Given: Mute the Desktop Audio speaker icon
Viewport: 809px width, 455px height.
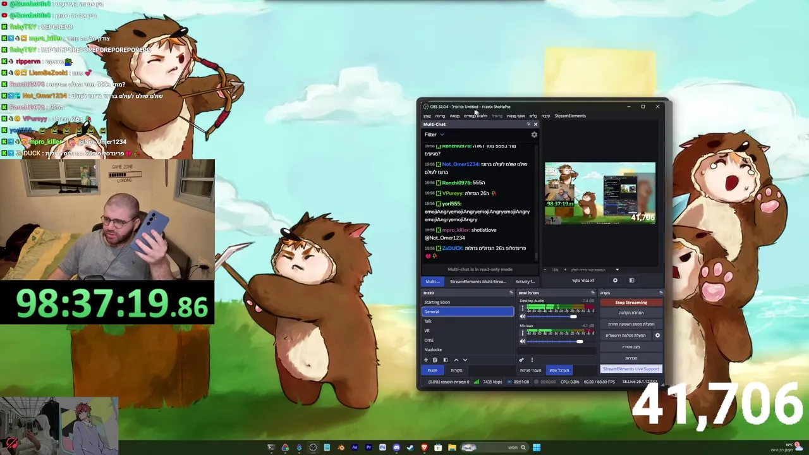Looking at the screenshot, I should click(x=523, y=317).
